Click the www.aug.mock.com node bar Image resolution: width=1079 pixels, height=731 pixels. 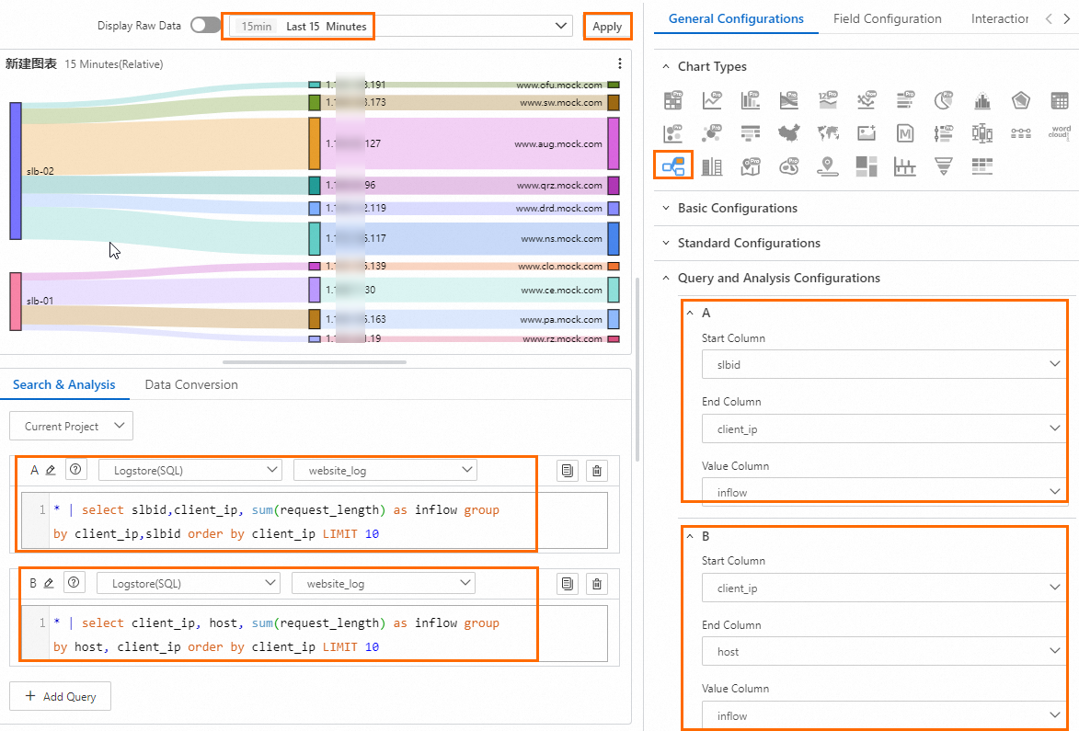(614, 143)
